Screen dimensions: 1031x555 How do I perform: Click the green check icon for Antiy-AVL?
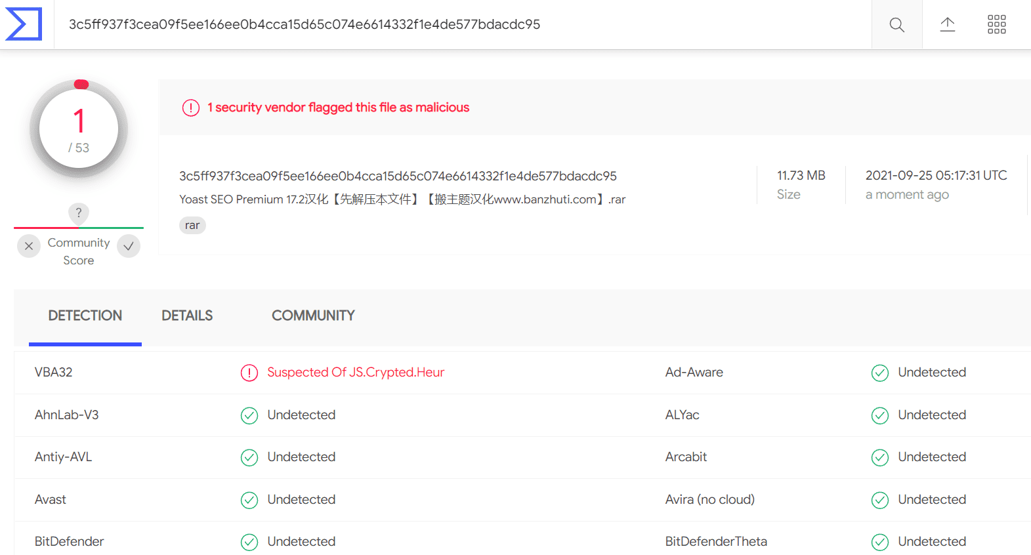249,457
